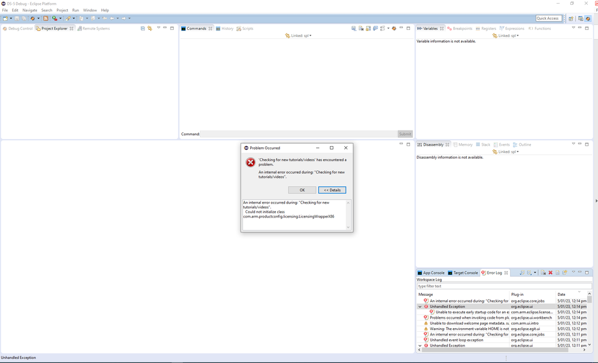Click the type filter text field
598x363 pixels.
[504, 286]
